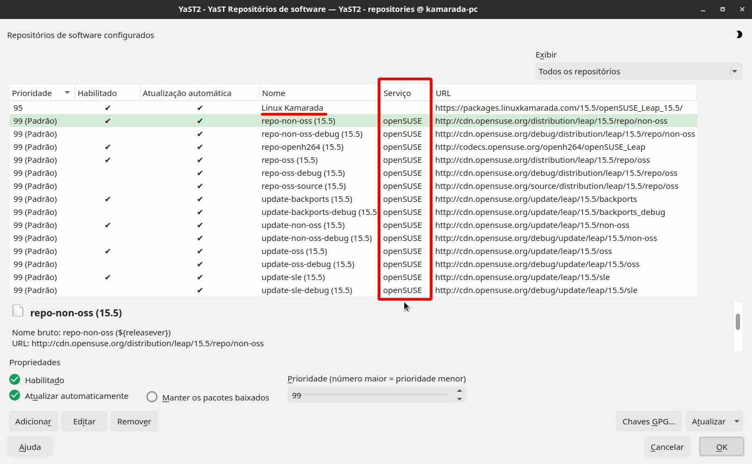Toggle Habilitado checkmark for Linux Kamarada row

[x=107, y=108]
